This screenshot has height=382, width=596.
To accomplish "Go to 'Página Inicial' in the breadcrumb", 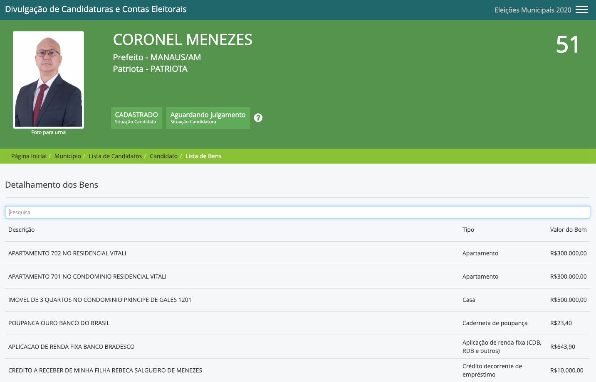I will tap(29, 156).
